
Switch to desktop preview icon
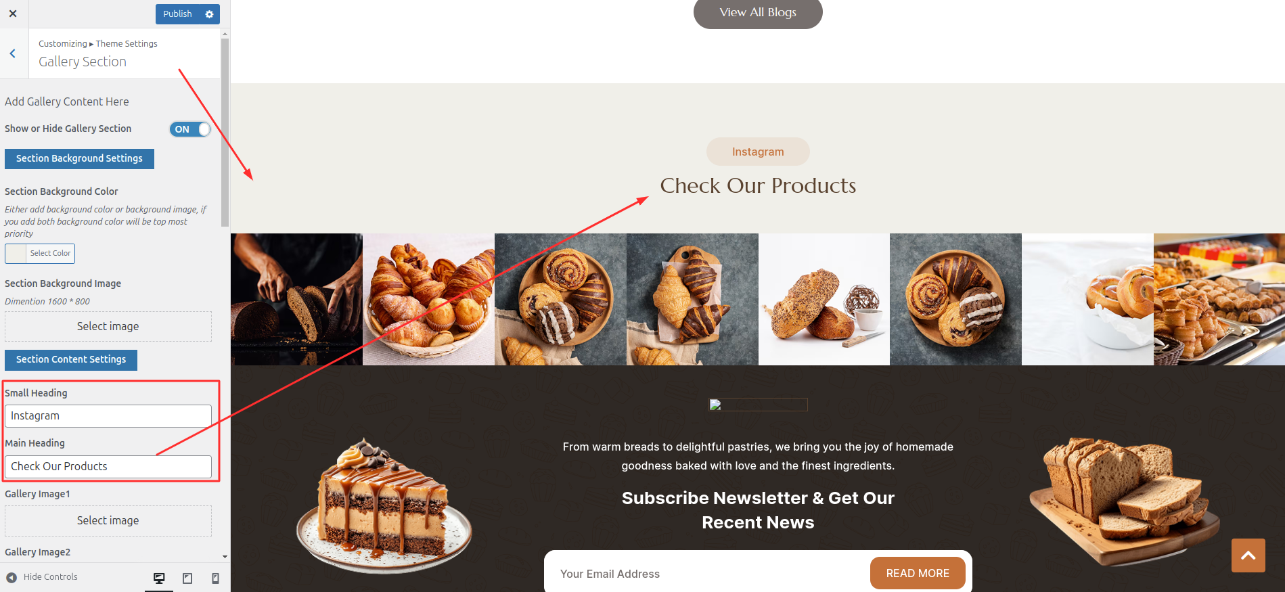point(159,578)
